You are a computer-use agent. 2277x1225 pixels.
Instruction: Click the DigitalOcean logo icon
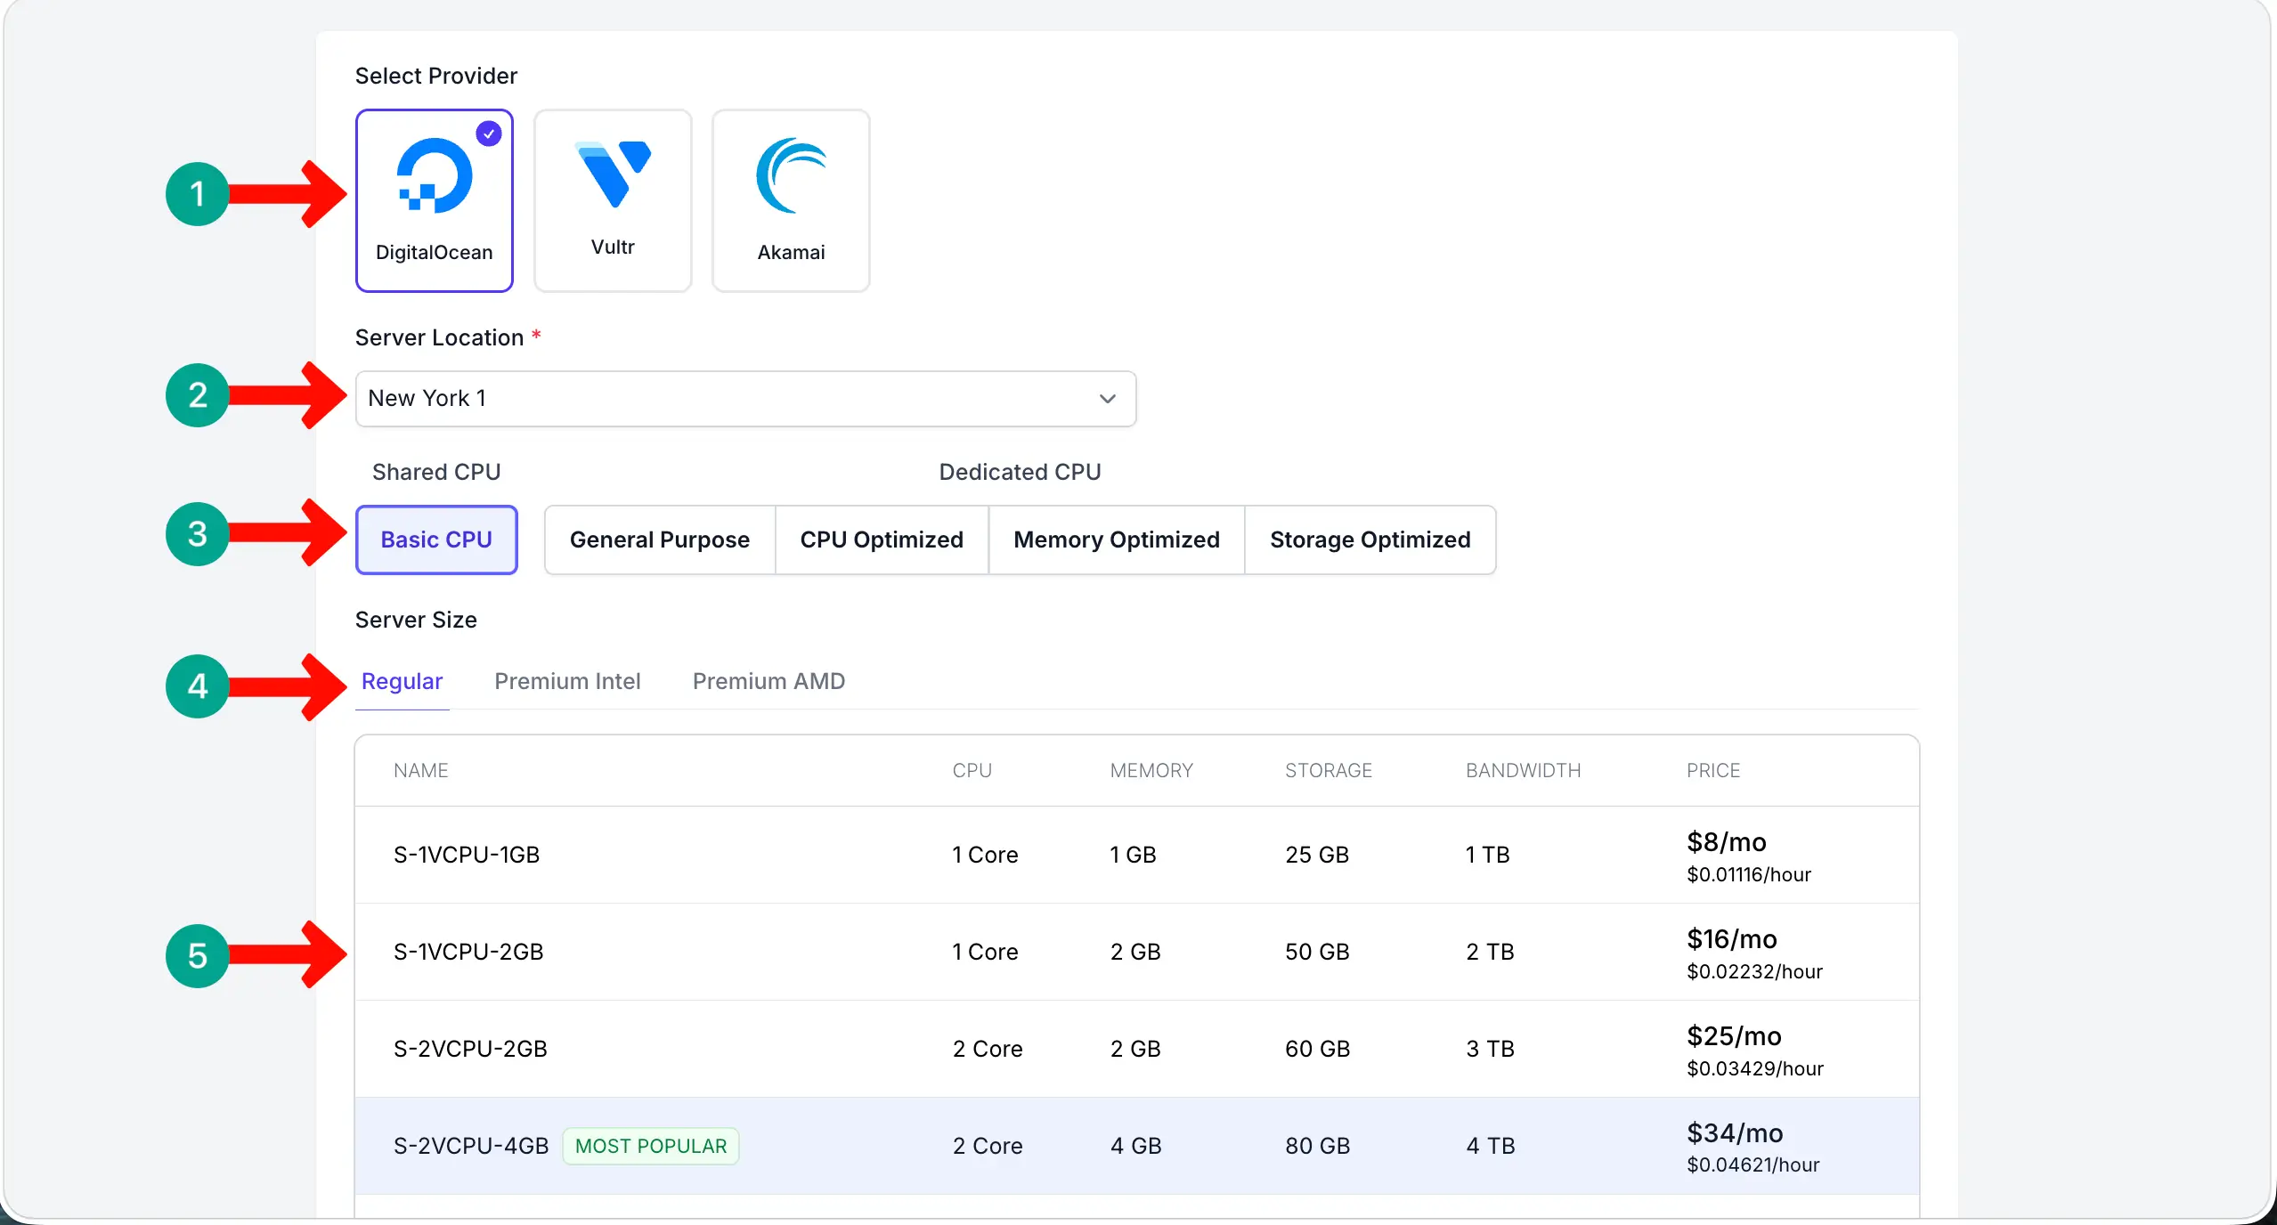click(x=434, y=175)
